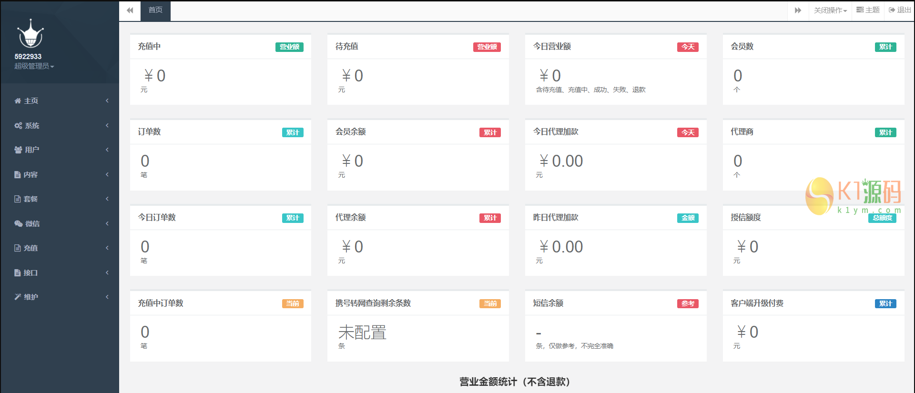The width and height of the screenshot is (915, 393).
Task: Click the crown logo avatar
Action: click(30, 34)
